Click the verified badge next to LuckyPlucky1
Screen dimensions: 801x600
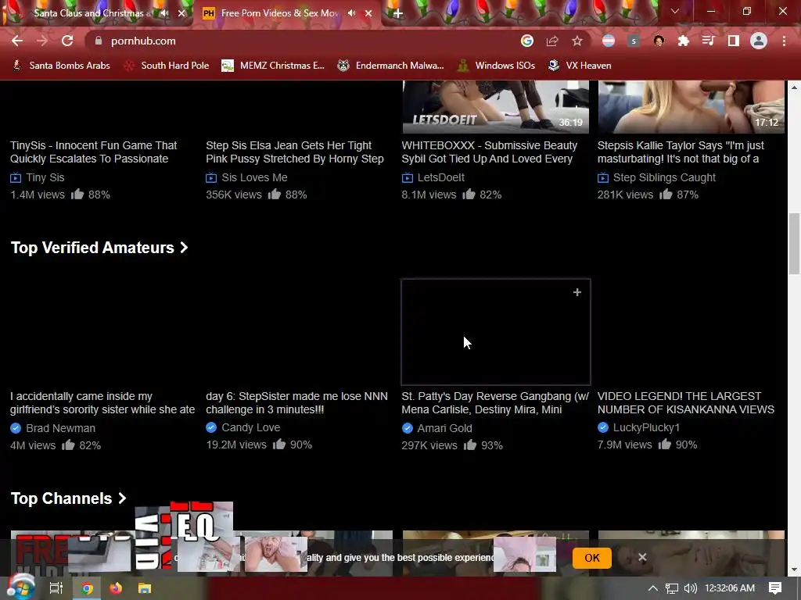(603, 427)
